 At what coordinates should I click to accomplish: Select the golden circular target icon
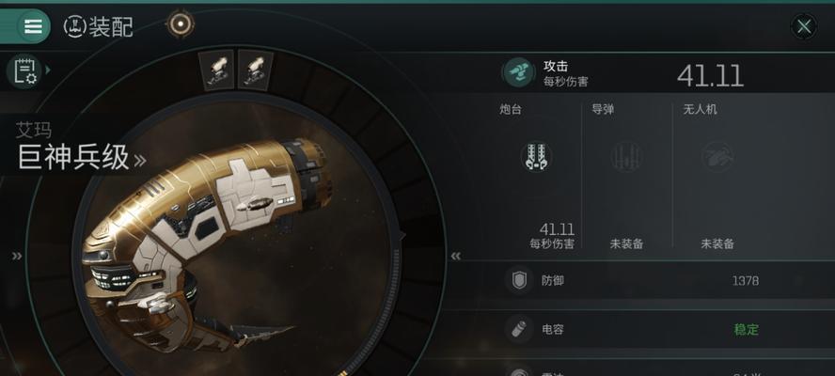tap(181, 23)
